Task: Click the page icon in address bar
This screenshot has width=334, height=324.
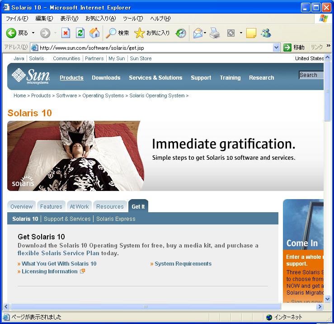Action: pyautogui.click(x=34, y=48)
